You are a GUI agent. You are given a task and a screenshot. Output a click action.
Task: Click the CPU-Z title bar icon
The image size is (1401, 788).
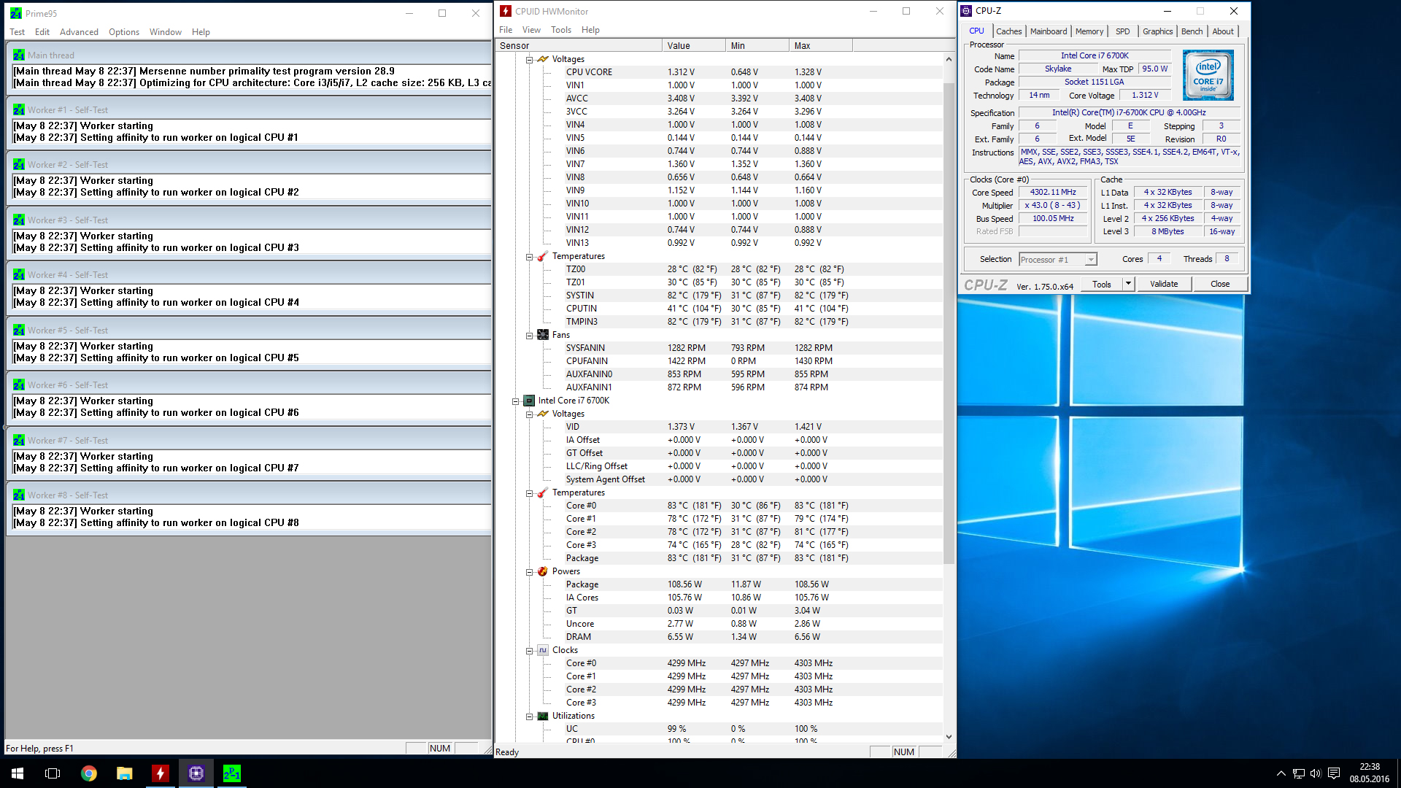click(966, 11)
